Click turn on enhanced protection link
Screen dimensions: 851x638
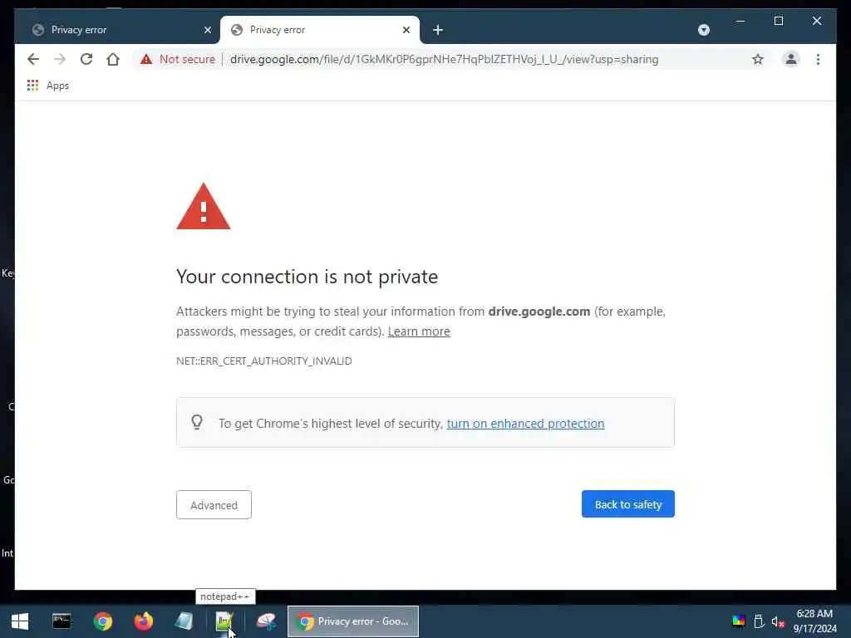pos(525,423)
